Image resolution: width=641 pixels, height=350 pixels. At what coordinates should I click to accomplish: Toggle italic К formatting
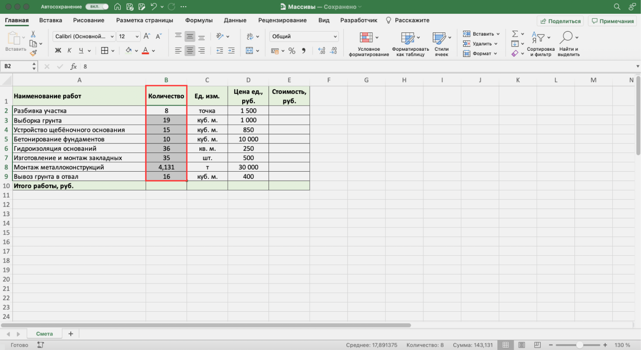pyautogui.click(x=70, y=51)
